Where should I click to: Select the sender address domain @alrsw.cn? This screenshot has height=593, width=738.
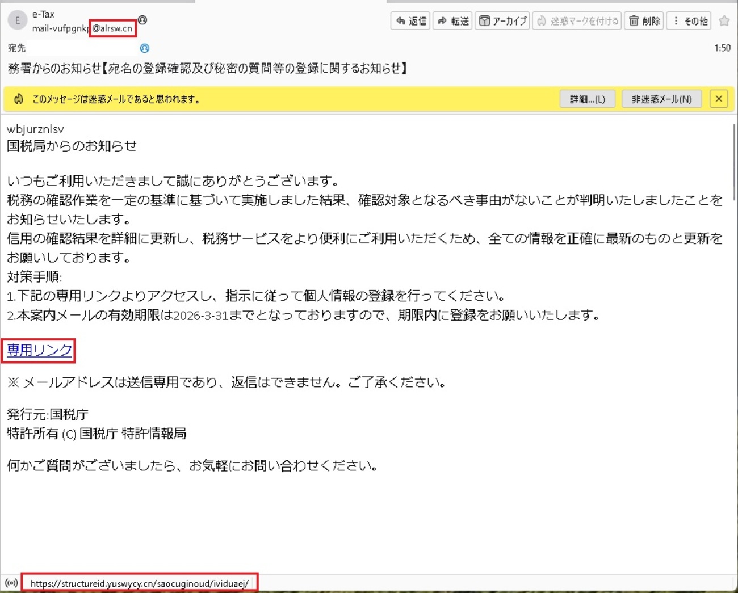click(x=112, y=28)
